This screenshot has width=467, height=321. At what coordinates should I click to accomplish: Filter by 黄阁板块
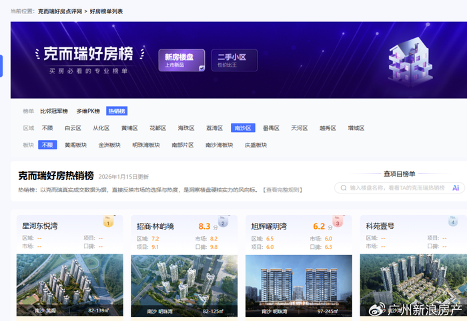75,145
